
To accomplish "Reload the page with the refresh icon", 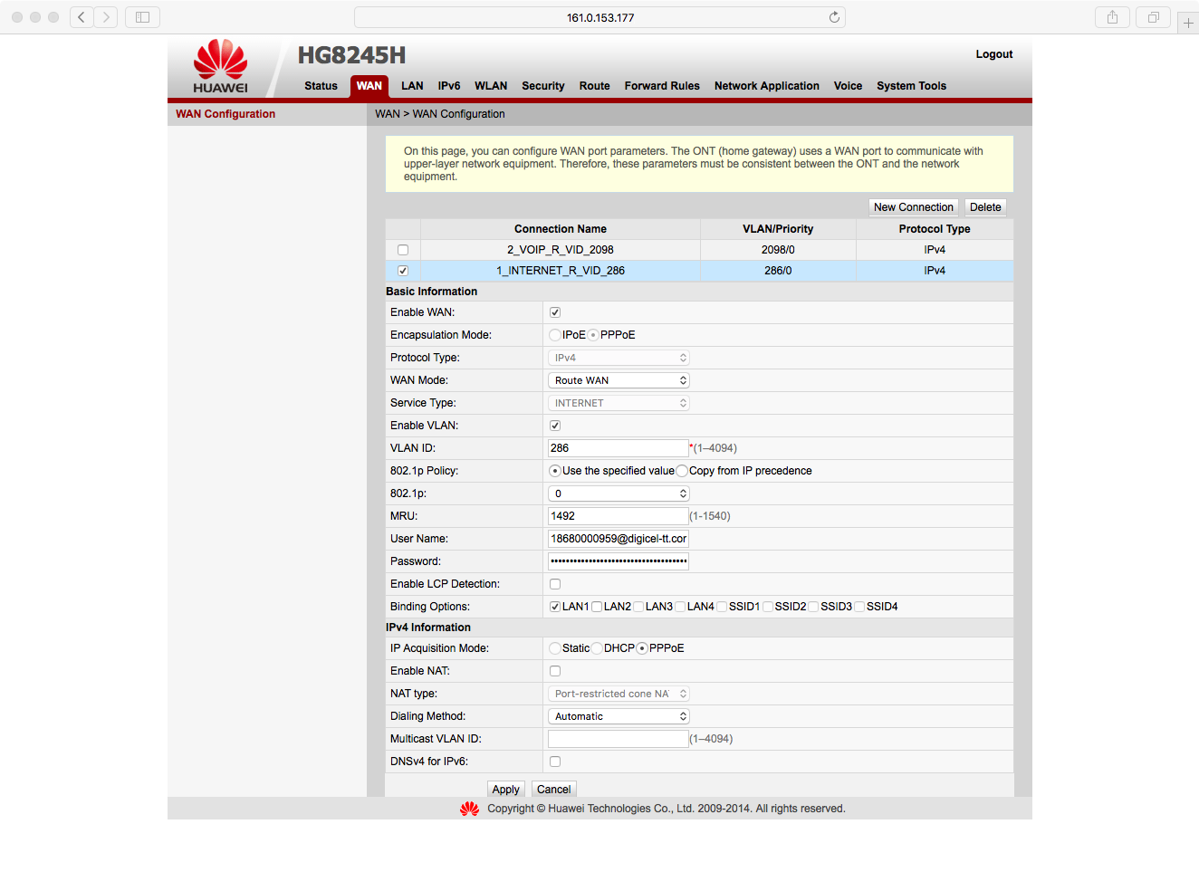I will click(x=834, y=17).
